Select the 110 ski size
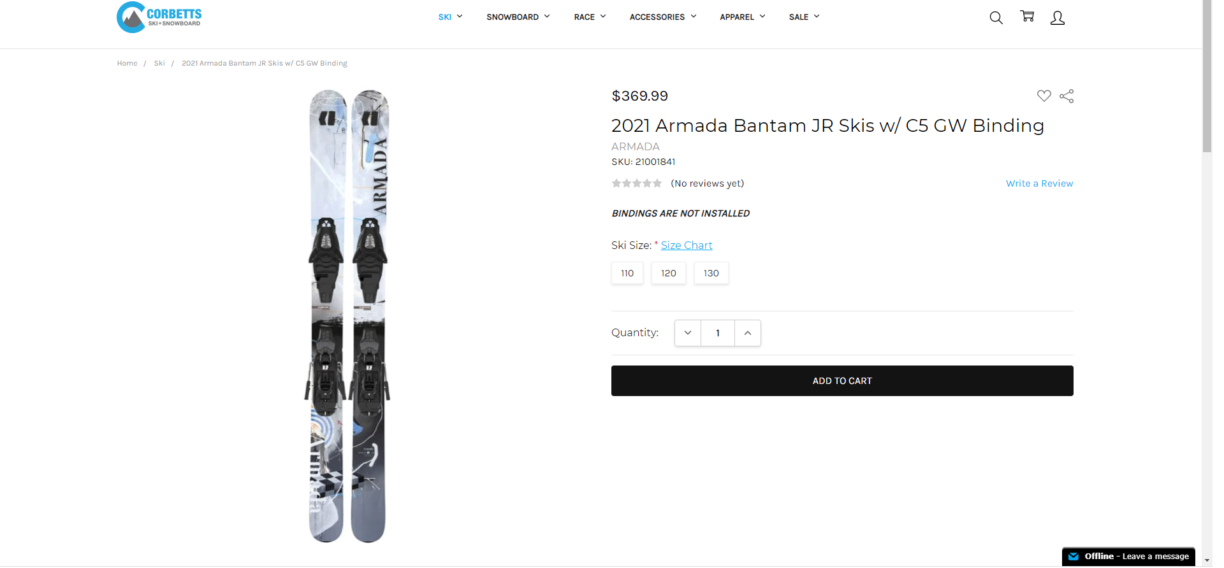Image resolution: width=1224 pixels, height=568 pixels. click(627, 273)
